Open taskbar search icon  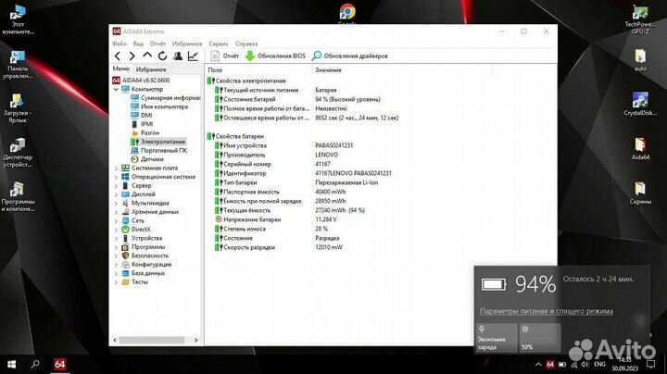click(35, 364)
